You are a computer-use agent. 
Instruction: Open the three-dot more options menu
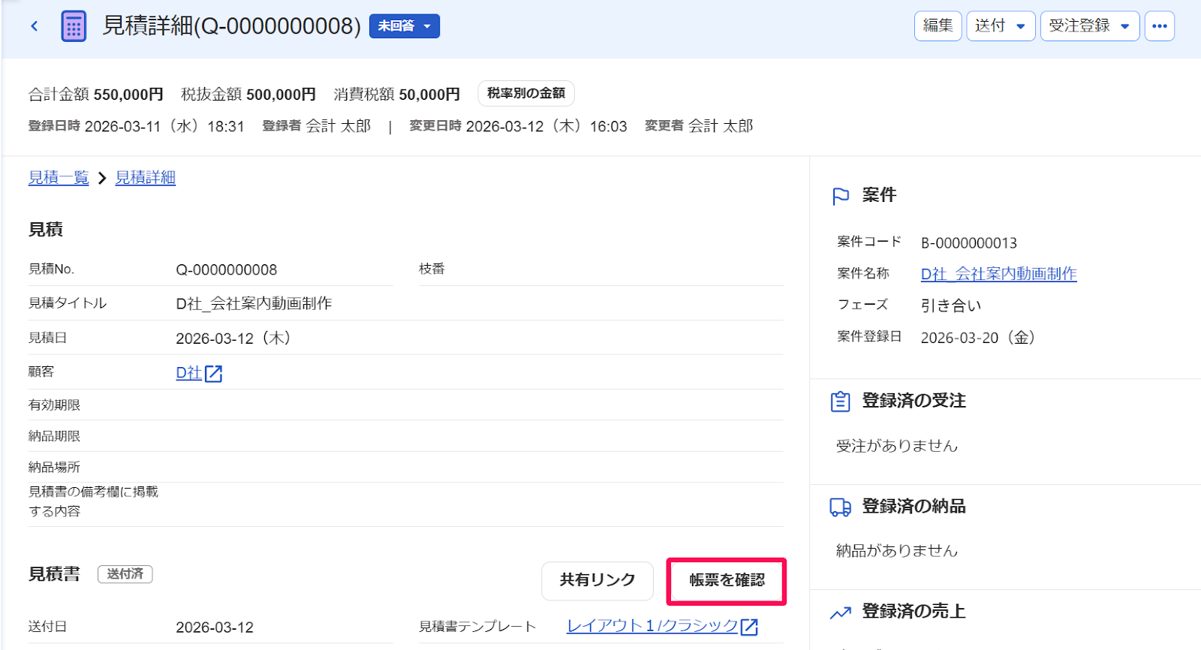coord(1160,26)
